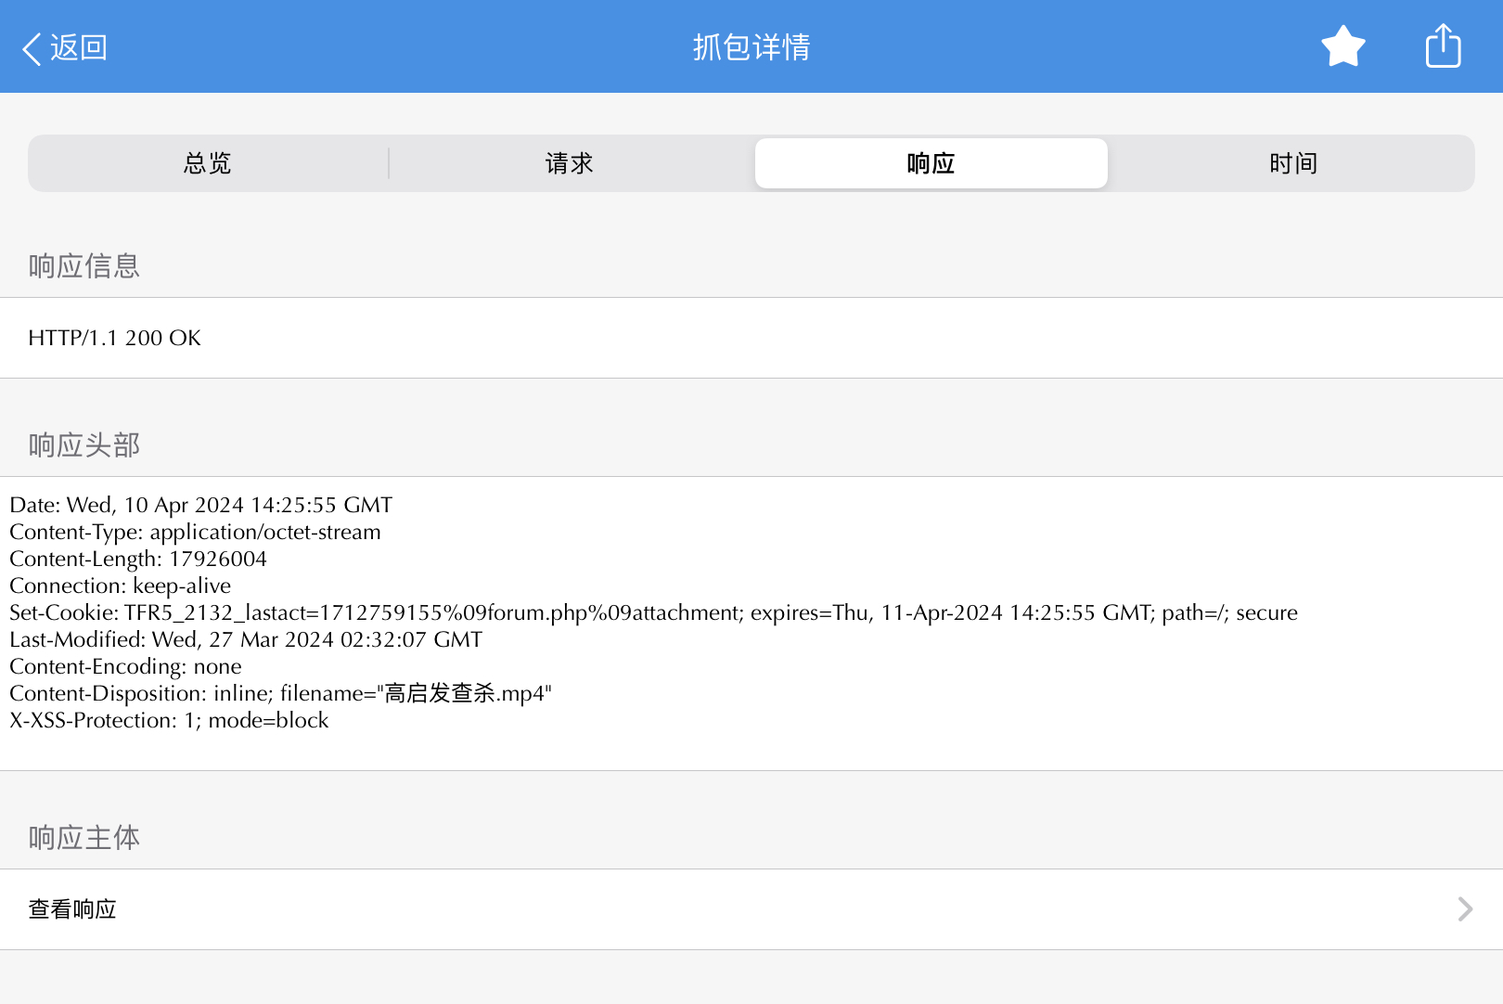Click the Set-Cookie header line
The width and height of the screenshot is (1503, 1004).
click(x=653, y=612)
